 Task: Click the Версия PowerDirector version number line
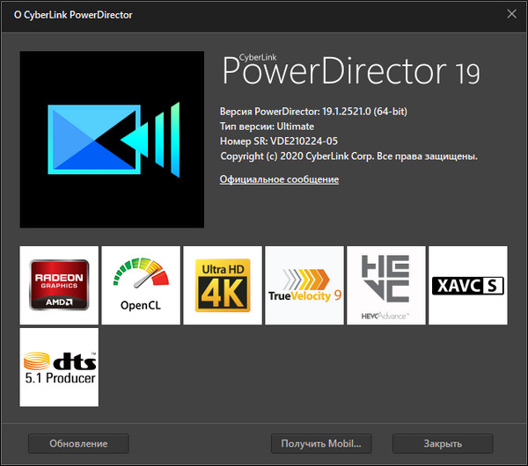[313, 112]
